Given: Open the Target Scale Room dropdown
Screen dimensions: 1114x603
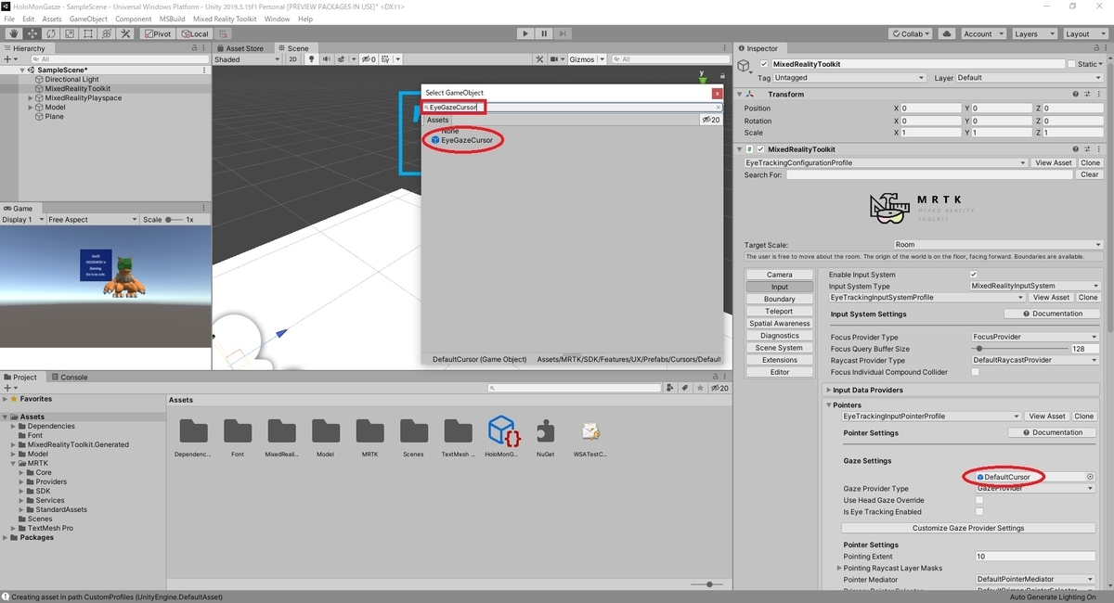Looking at the screenshot, I should 996,245.
